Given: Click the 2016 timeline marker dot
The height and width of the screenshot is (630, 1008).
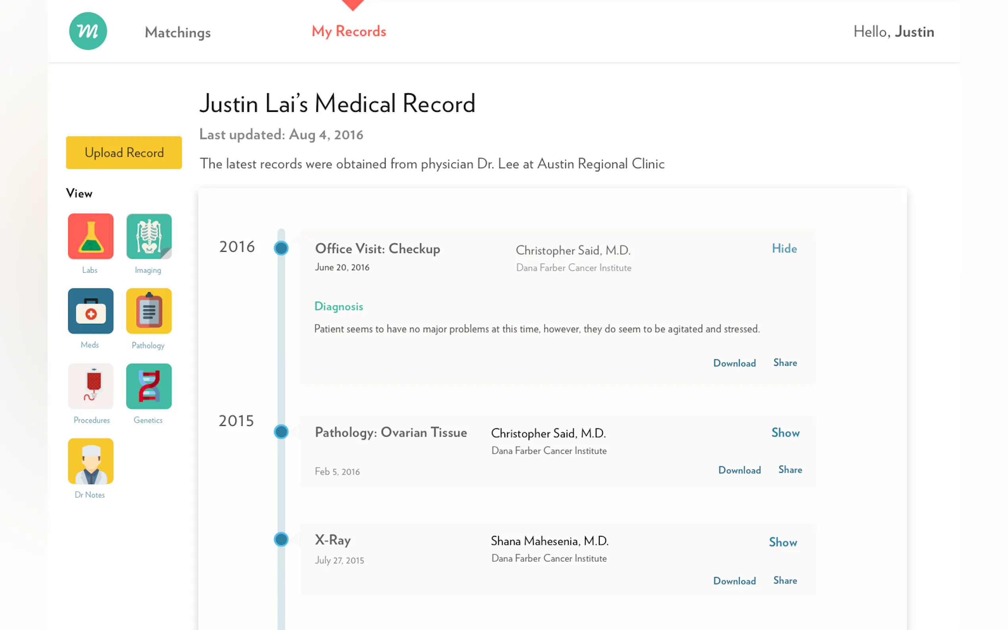Looking at the screenshot, I should click(281, 248).
